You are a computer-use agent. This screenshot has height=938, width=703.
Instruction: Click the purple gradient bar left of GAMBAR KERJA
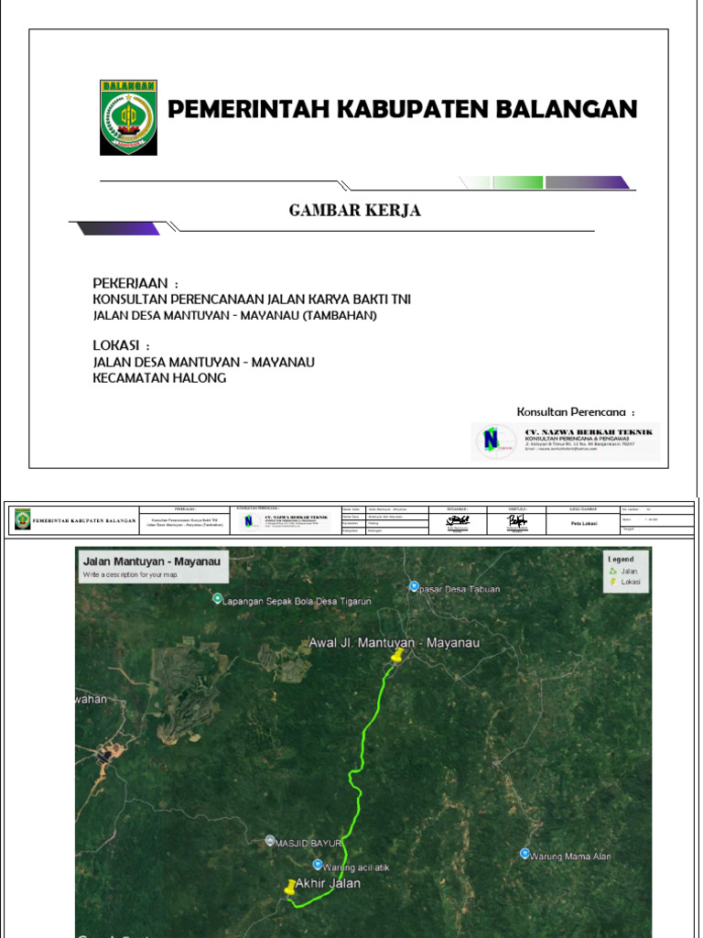tap(118, 228)
